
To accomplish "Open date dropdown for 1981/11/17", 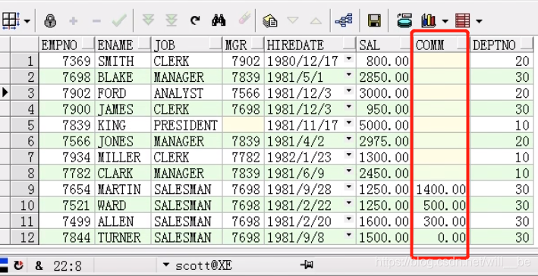I will point(349,122).
